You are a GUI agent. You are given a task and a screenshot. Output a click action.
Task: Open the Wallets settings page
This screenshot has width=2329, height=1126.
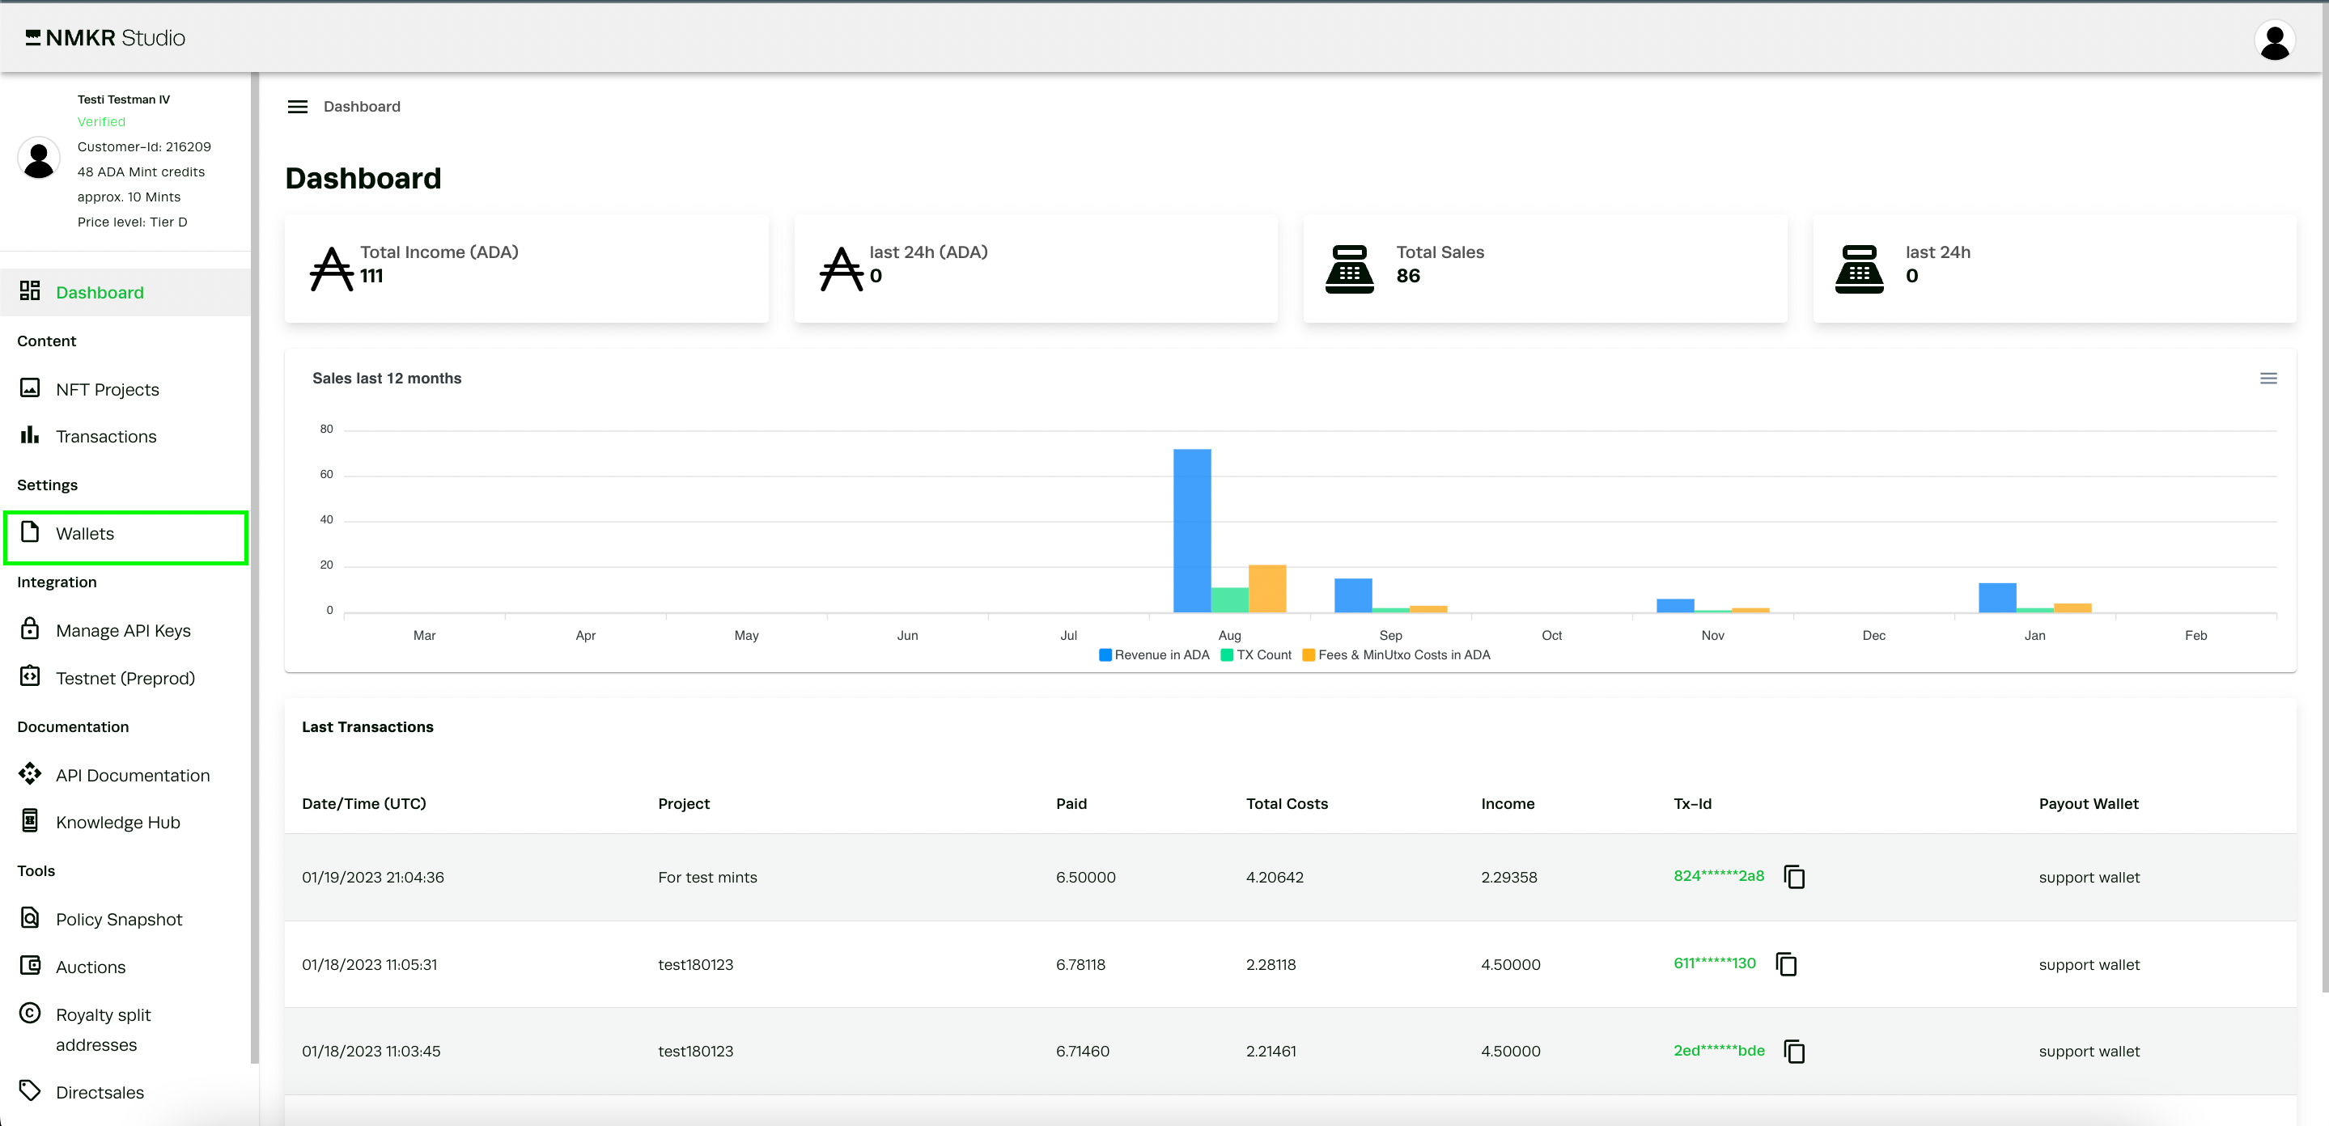click(85, 534)
